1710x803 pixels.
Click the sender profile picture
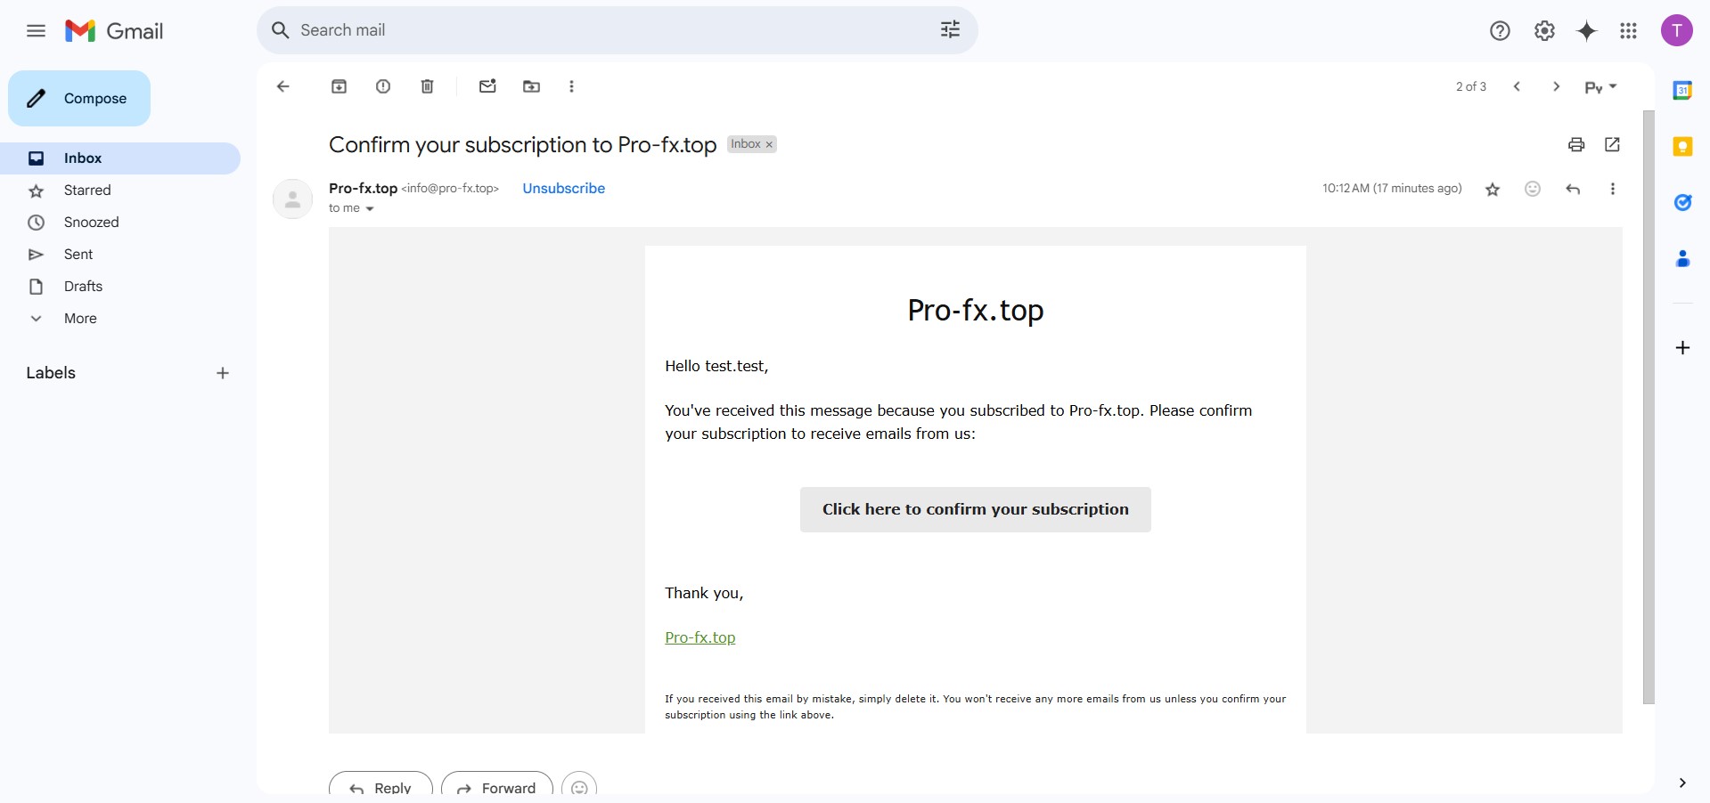[x=292, y=199]
